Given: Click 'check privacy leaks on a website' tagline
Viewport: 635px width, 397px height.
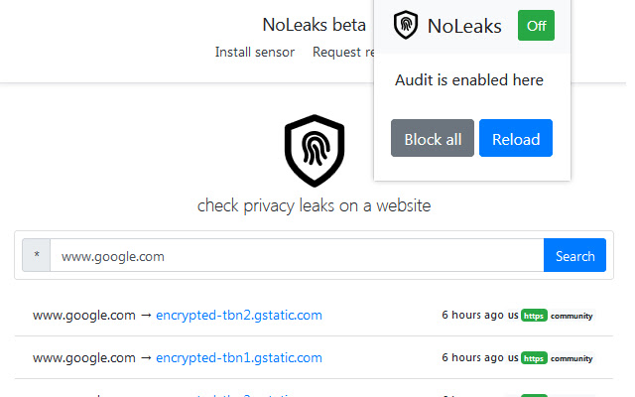Looking at the screenshot, I should [314, 205].
